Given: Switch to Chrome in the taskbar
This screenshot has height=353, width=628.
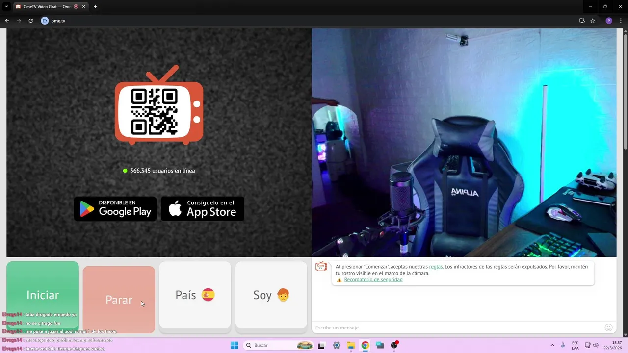Looking at the screenshot, I should pyautogui.click(x=365, y=345).
